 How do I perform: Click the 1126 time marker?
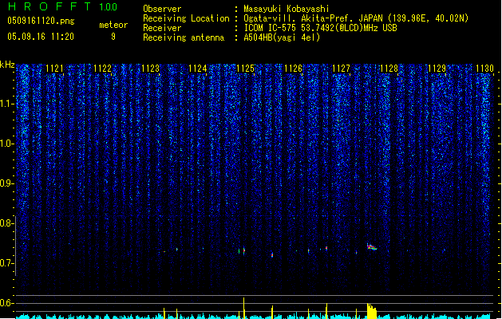tap(293, 69)
